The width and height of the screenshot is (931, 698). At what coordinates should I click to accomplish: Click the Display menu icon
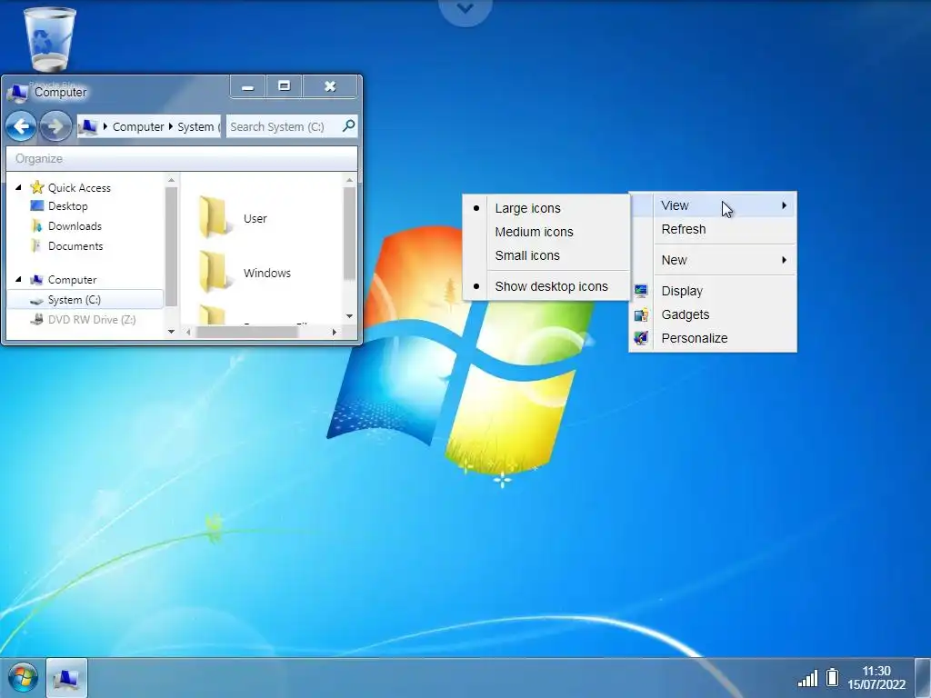tap(641, 291)
